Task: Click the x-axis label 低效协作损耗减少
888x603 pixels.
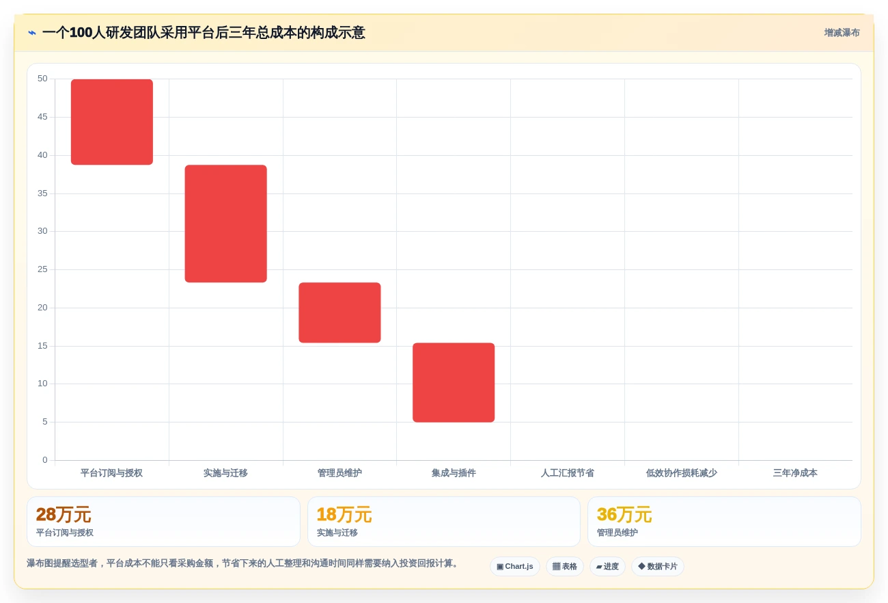Action: click(682, 473)
